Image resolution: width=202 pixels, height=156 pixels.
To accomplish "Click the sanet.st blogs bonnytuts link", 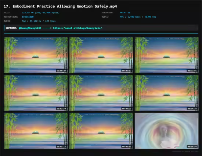I will (x=77, y=28).
